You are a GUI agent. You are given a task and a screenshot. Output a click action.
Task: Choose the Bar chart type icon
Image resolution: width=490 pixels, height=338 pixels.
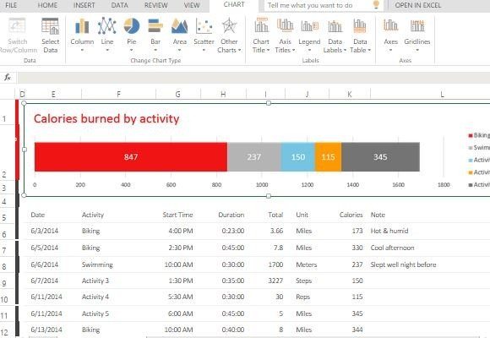155,26
